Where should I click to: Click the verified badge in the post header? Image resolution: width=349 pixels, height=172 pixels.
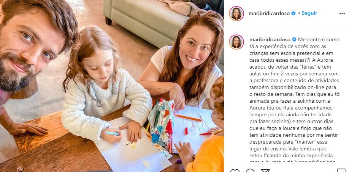[x=293, y=13]
